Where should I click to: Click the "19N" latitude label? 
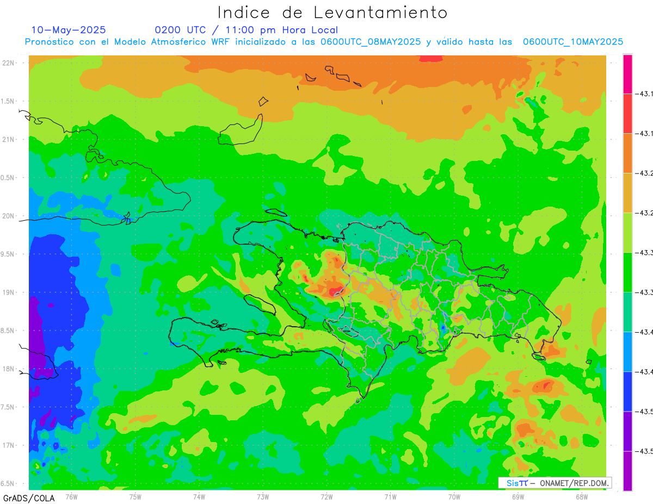tap(9, 292)
